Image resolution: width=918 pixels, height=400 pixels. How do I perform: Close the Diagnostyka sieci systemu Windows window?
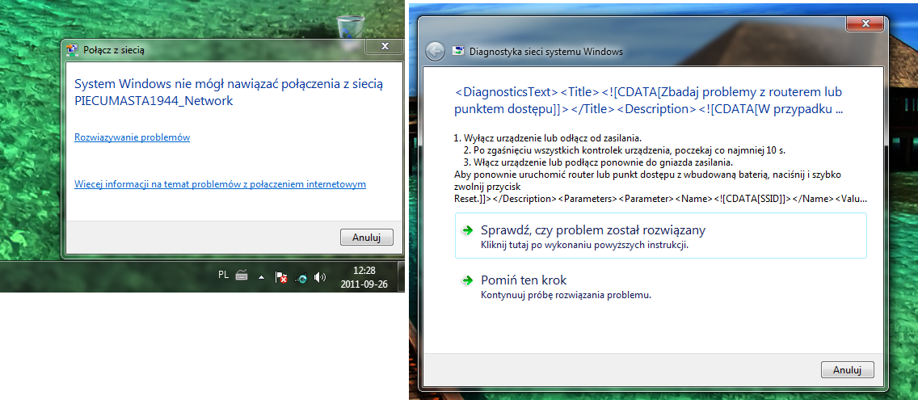tap(865, 24)
